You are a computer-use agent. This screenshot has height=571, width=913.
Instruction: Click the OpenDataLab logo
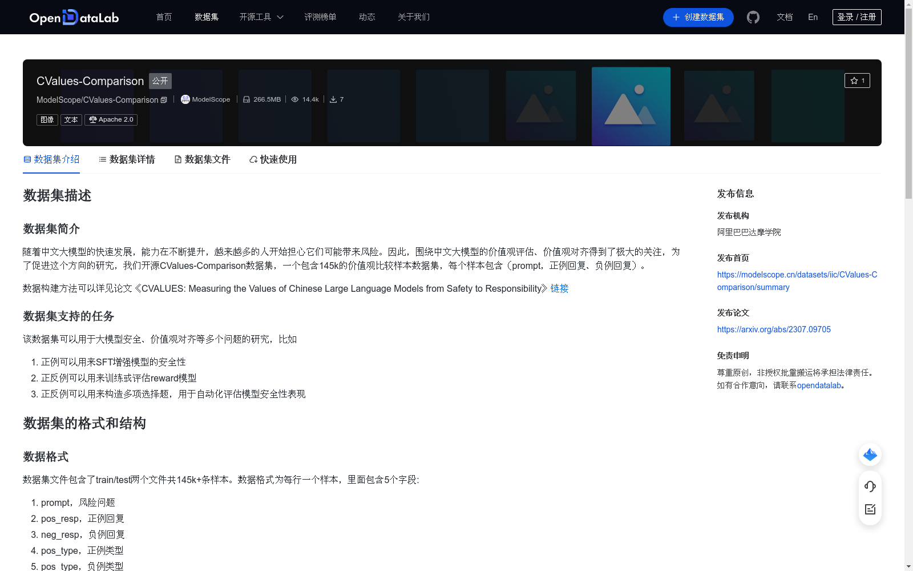coord(74,17)
